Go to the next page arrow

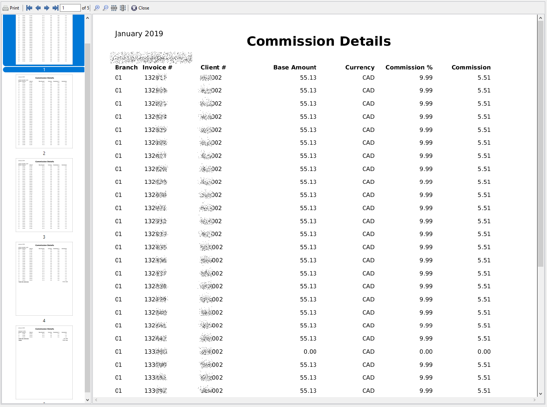(47, 8)
